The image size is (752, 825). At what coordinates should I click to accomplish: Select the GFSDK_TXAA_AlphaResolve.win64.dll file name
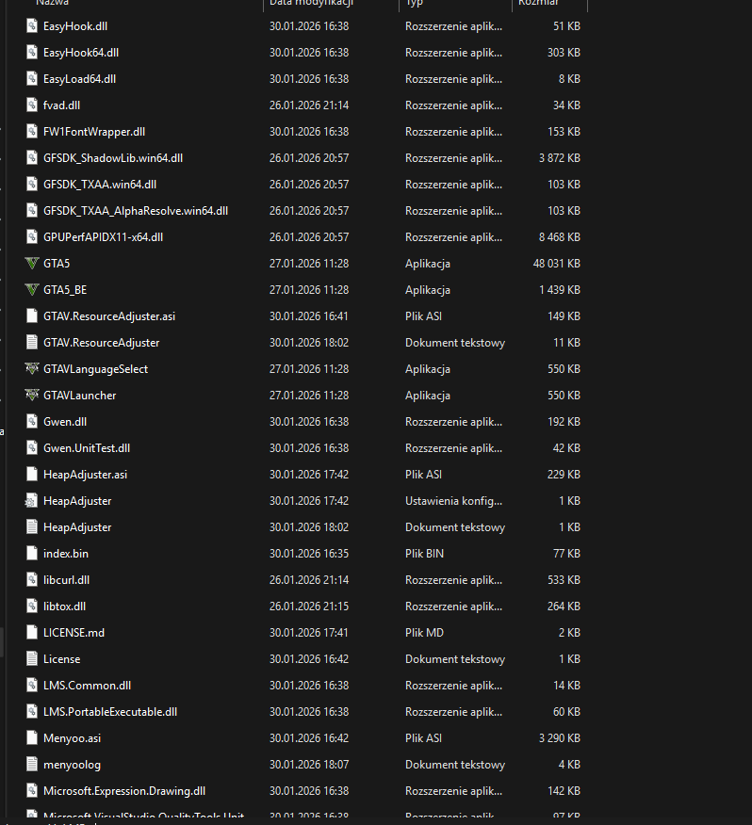[136, 210]
